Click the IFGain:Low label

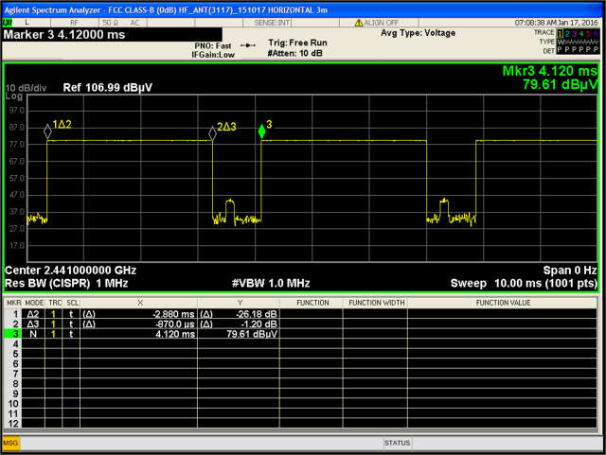[x=213, y=55]
